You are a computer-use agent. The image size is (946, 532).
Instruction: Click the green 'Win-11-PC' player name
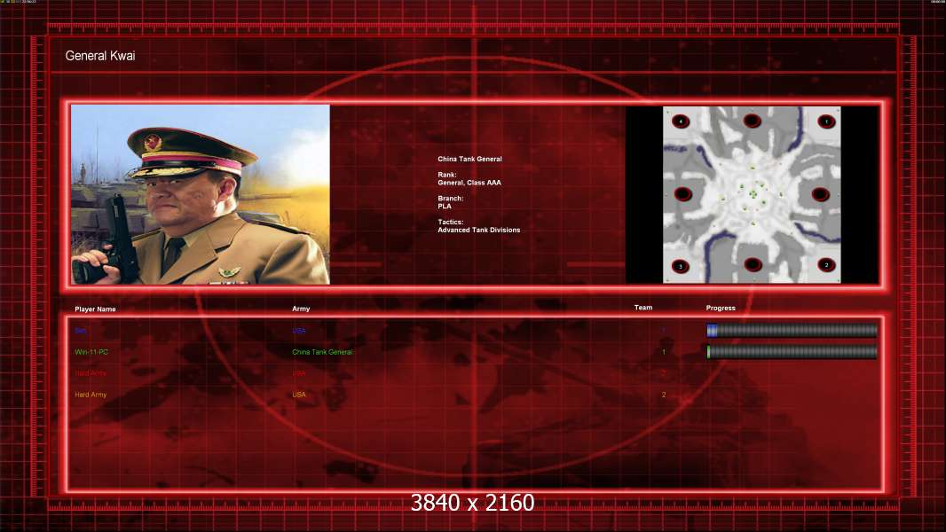point(91,352)
